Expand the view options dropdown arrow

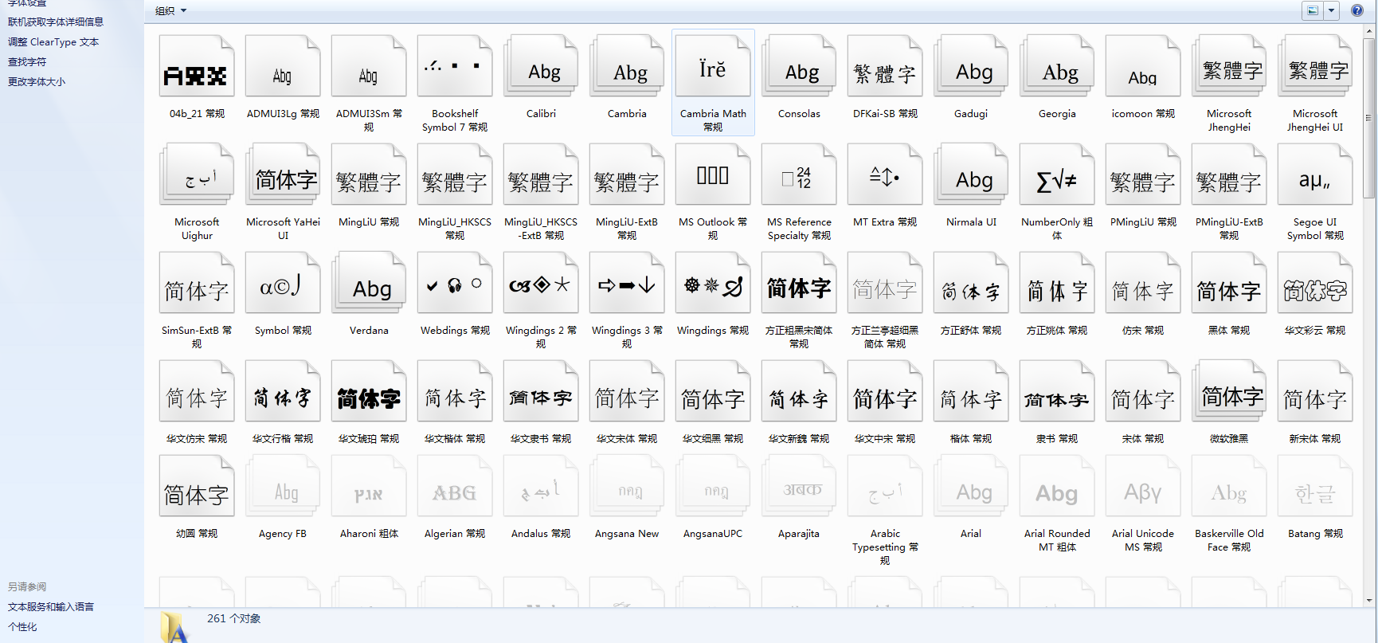click(x=1331, y=10)
